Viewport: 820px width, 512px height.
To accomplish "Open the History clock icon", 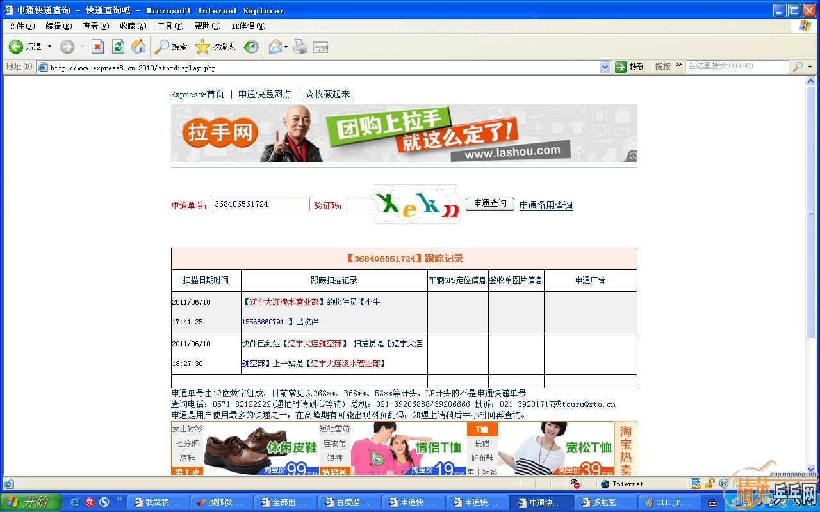I will point(251,47).
